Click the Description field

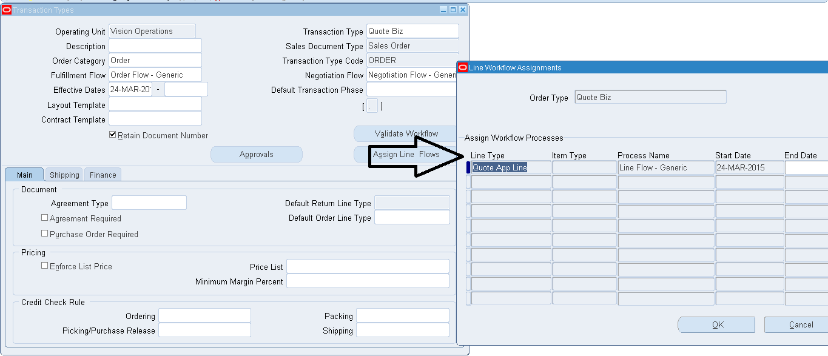tap(155, 45)
